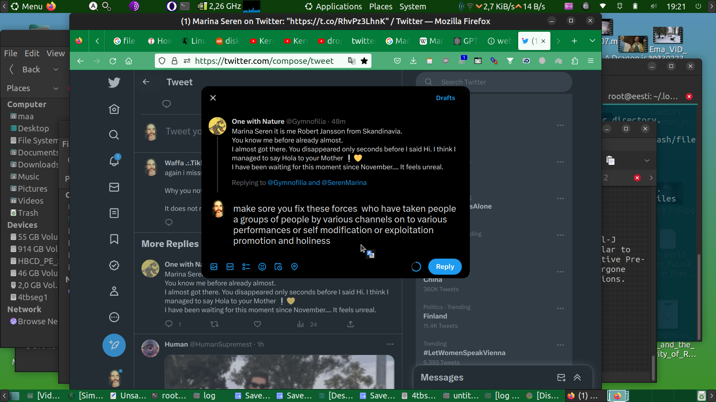Share the One with Nature reply
Viewport: 716px width, 402px height.
coord(350,324)
